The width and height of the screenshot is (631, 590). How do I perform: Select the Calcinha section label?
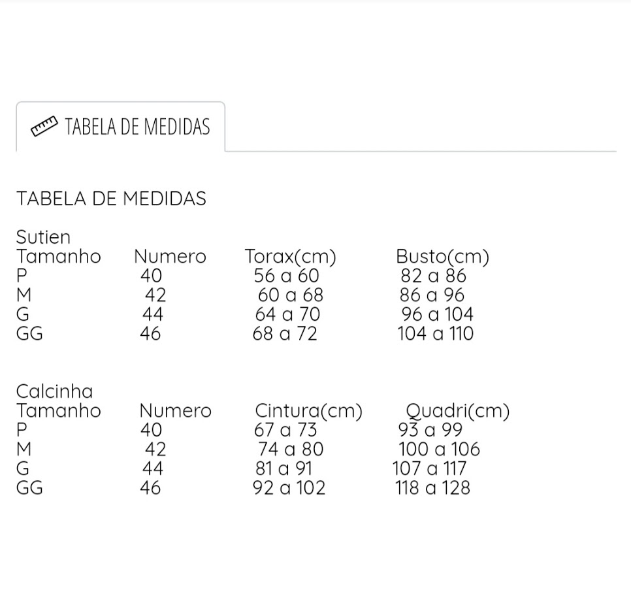(x=54, y=391)
